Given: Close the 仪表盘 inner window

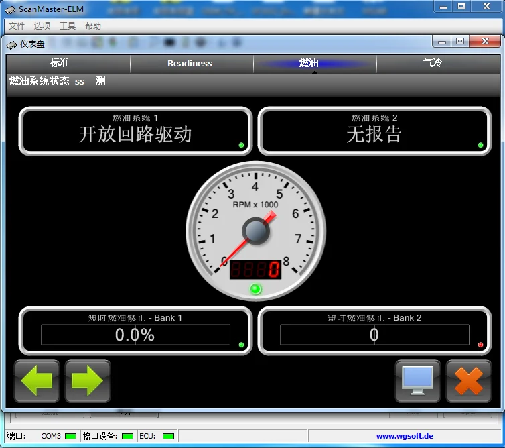Looking at the screenshot, I should click(485, 41).
